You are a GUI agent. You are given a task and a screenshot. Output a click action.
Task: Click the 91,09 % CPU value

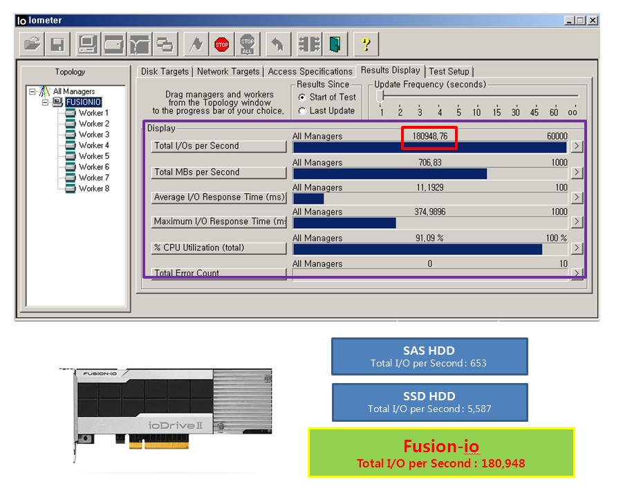point(429,238)
